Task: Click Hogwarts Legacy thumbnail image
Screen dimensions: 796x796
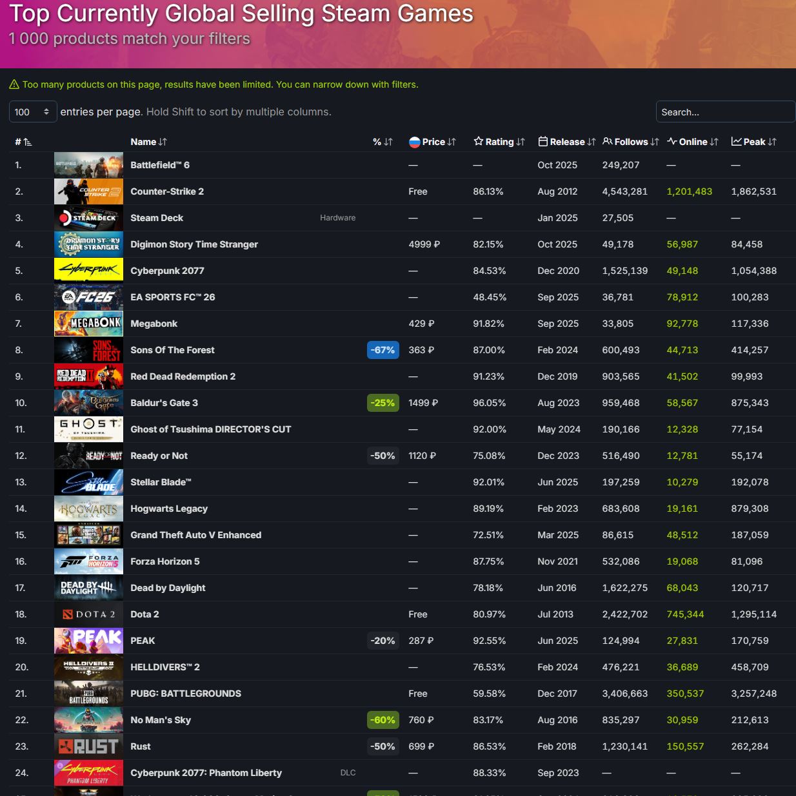Action: pos(88,509)
